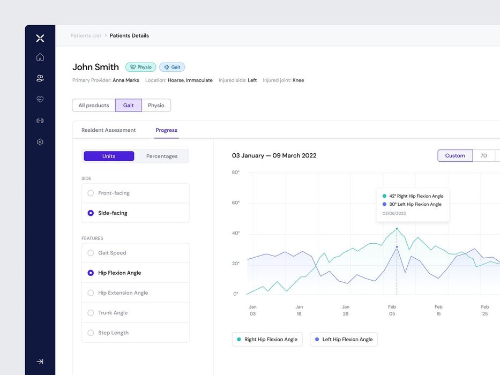Select the Gait Speed feature
The height and width of the screenshot is (375, 500).
tap(91, 253)
